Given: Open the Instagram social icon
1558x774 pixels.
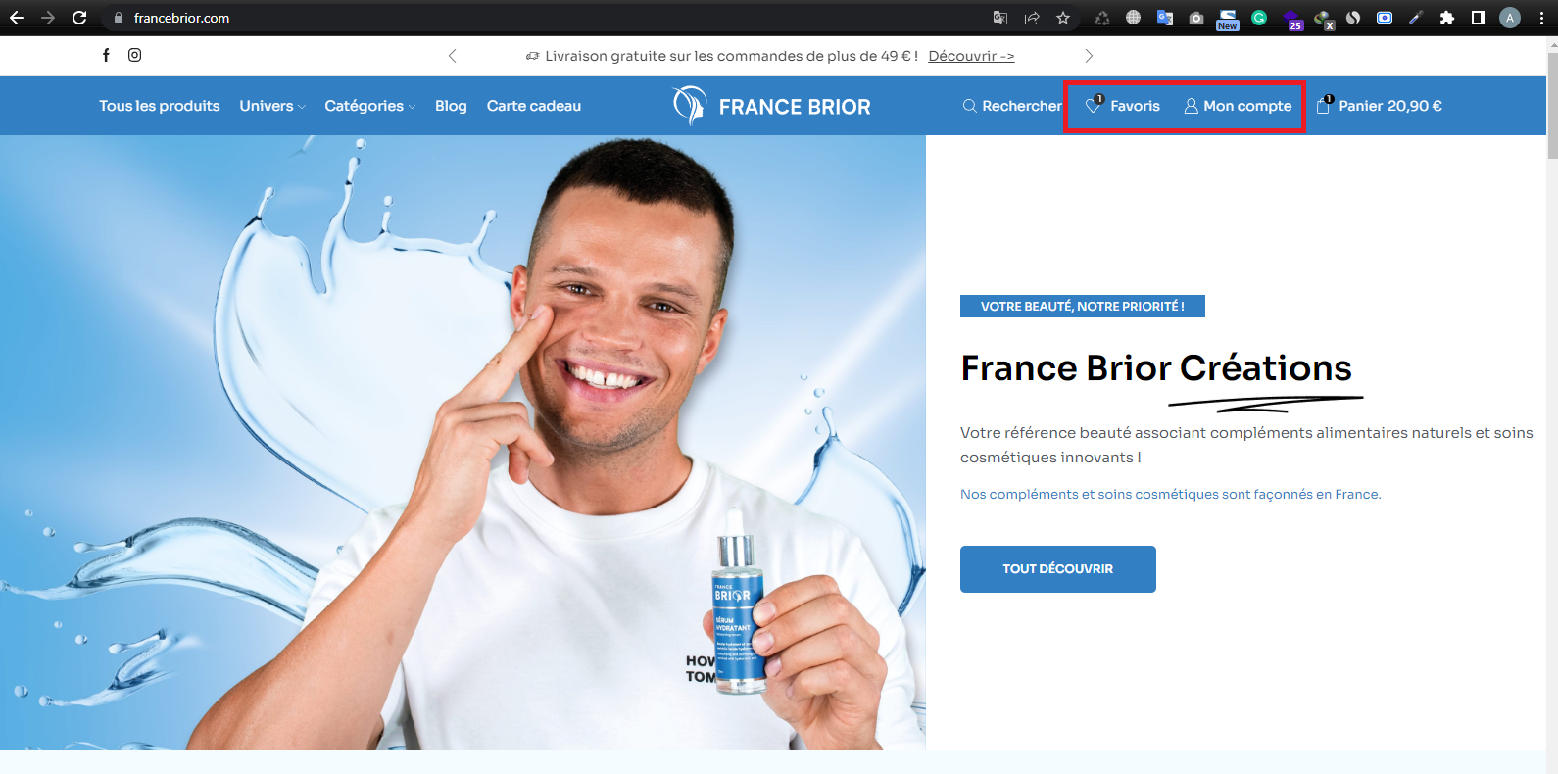Looking at the screenshot, I should (x=135, y=55).
